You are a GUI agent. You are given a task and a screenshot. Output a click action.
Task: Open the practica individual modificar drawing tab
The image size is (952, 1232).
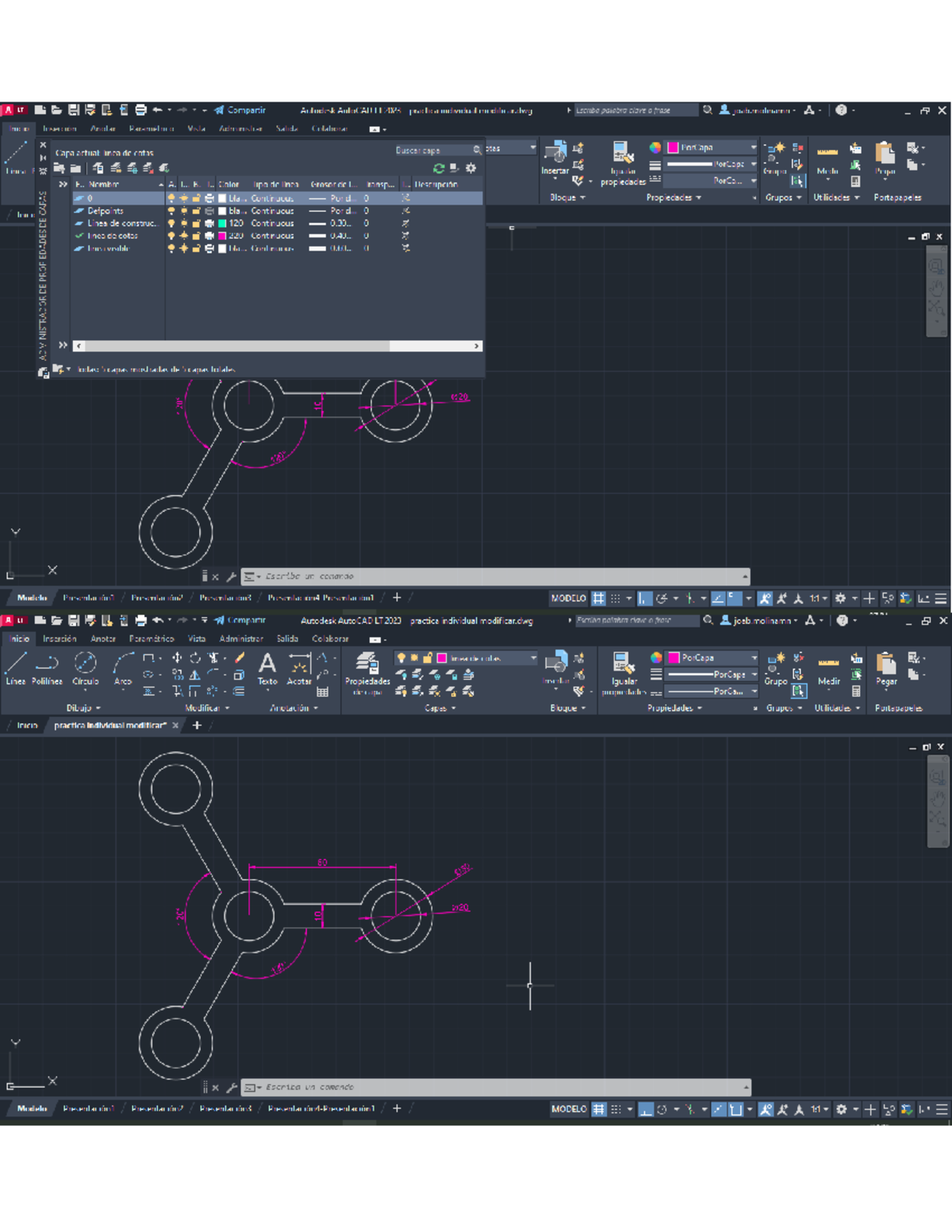tap(110, 725)
